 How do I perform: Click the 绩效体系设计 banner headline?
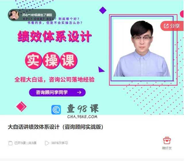coord(55,36)
